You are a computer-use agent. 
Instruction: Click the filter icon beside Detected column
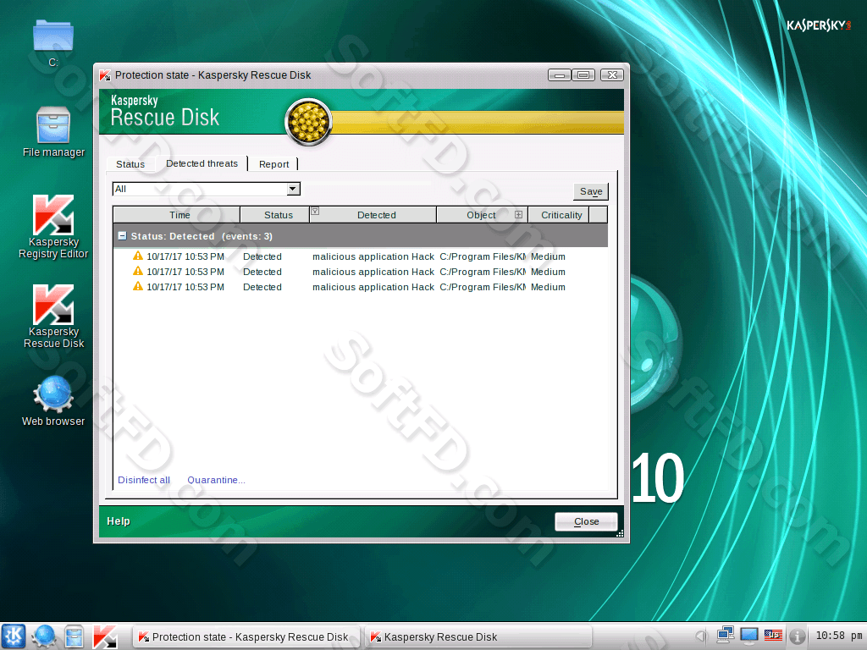click(x=315, y=211)
